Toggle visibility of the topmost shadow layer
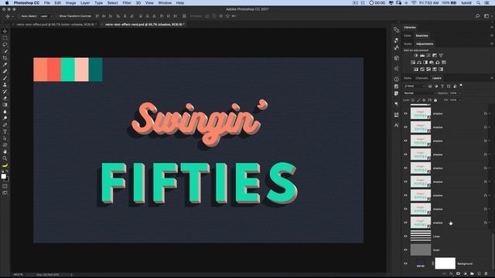Viewport: 495px width, 278px height. [x=405, y=114]
